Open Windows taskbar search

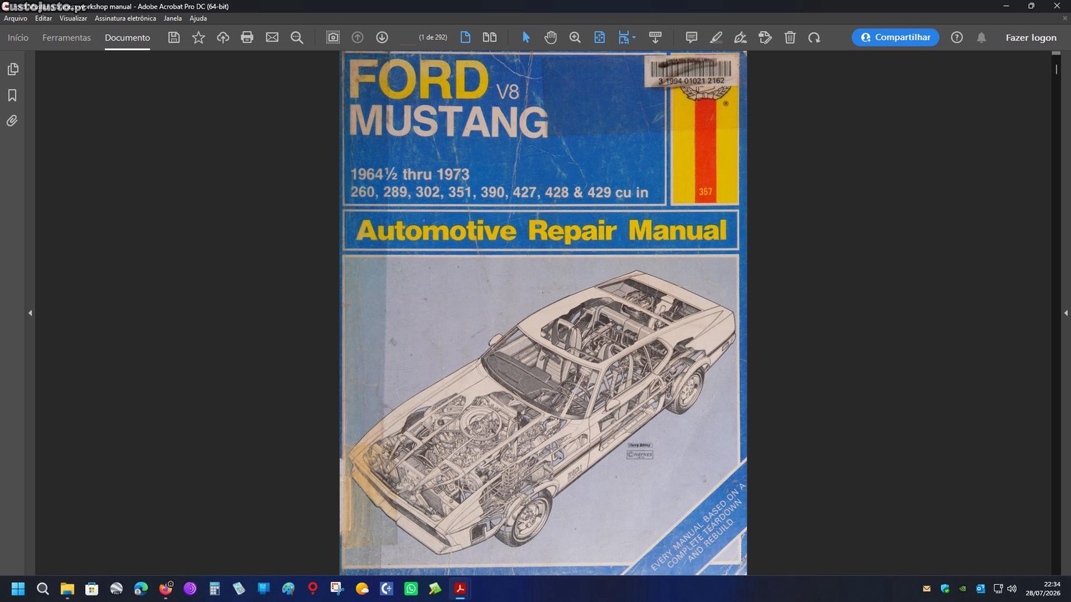pos(43,588)
